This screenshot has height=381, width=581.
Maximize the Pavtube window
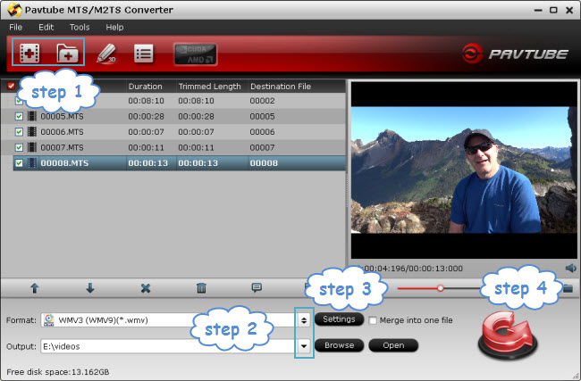(x=553, y=10)
